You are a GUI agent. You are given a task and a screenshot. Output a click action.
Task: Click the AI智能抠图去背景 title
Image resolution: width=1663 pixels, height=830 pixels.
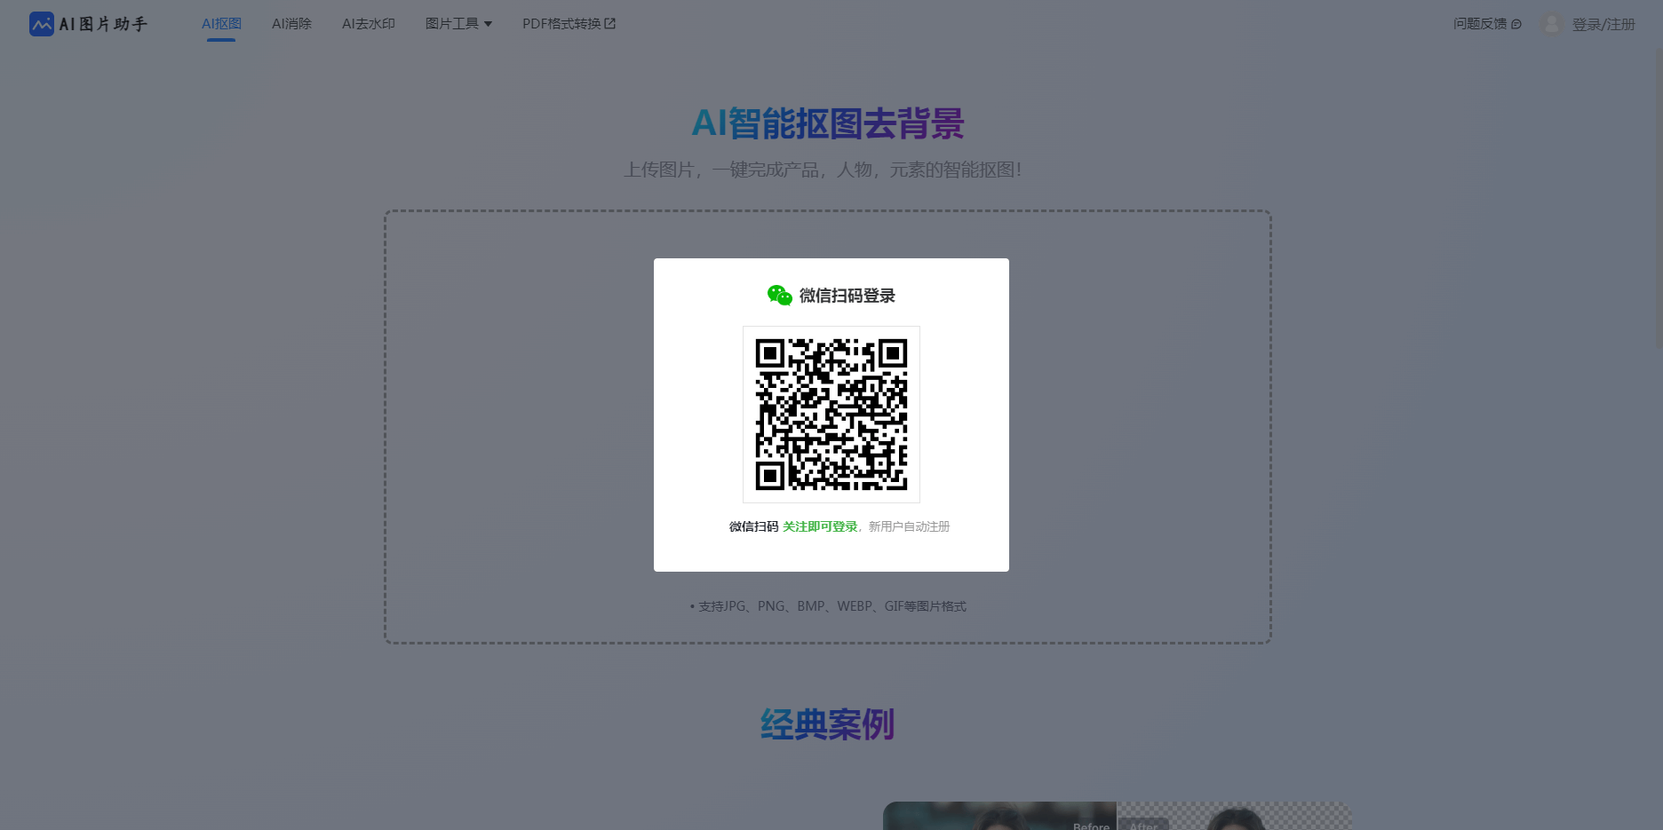click(828, 123)
